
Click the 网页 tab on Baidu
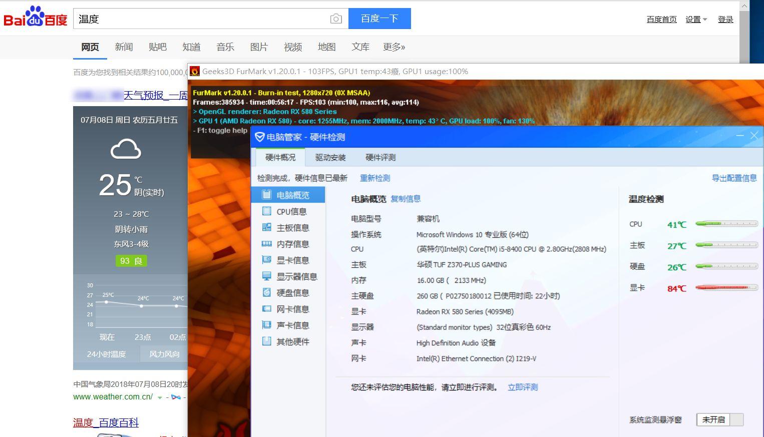tap(90, 47)
